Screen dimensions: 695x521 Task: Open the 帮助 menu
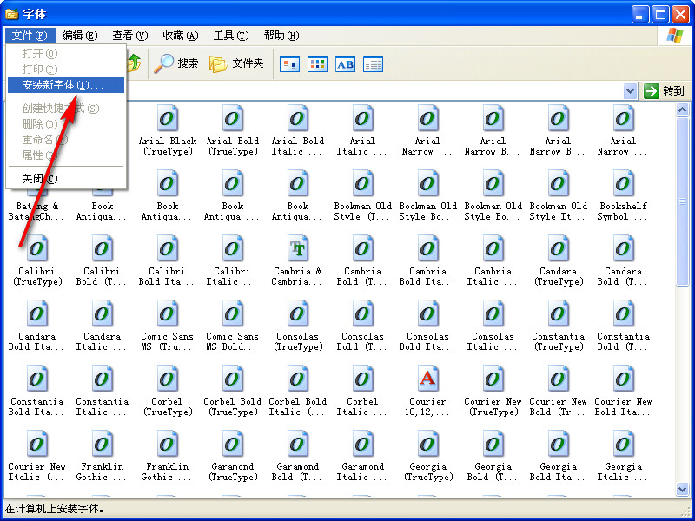pos(281,36)
